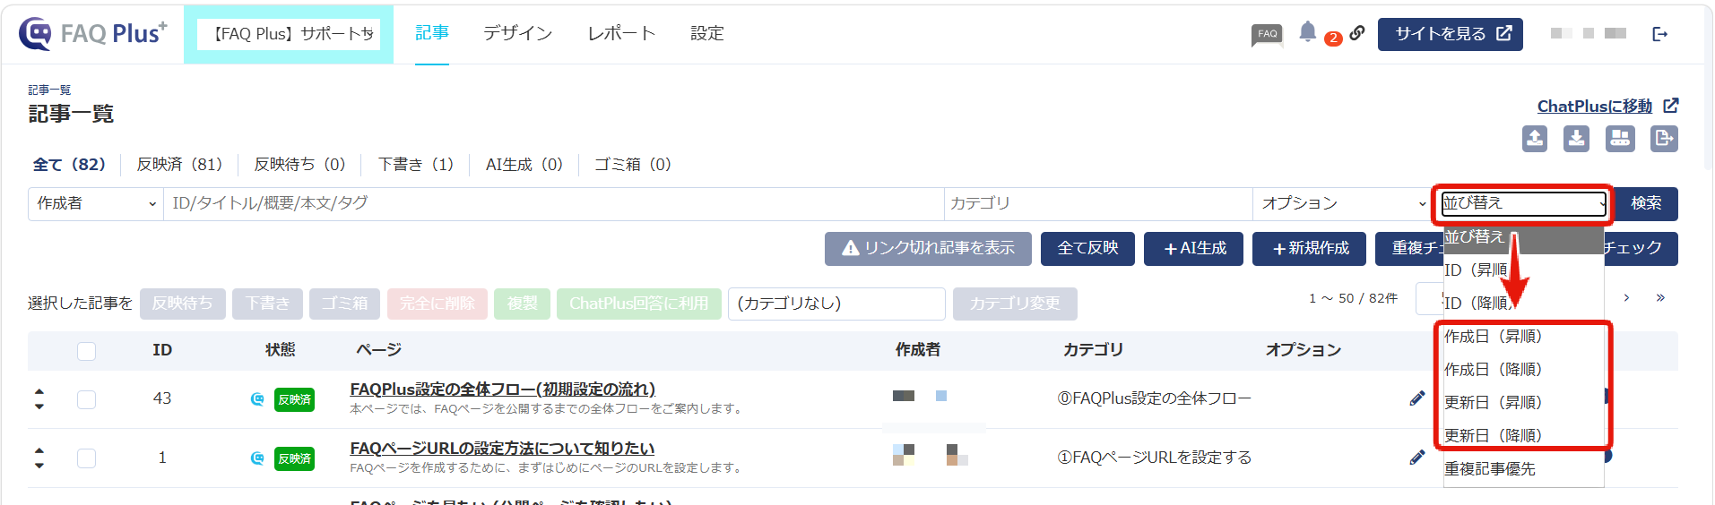This screenshot has height=505, width=1715.
Task: Click the download icon under ChatPlus link
Action: [1576, 138]
